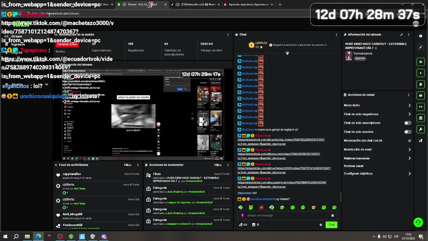This screenshot has width=428, height=241.
Task: Open the luna.valo TikTok link in chat
Action: tap(279, 156)
